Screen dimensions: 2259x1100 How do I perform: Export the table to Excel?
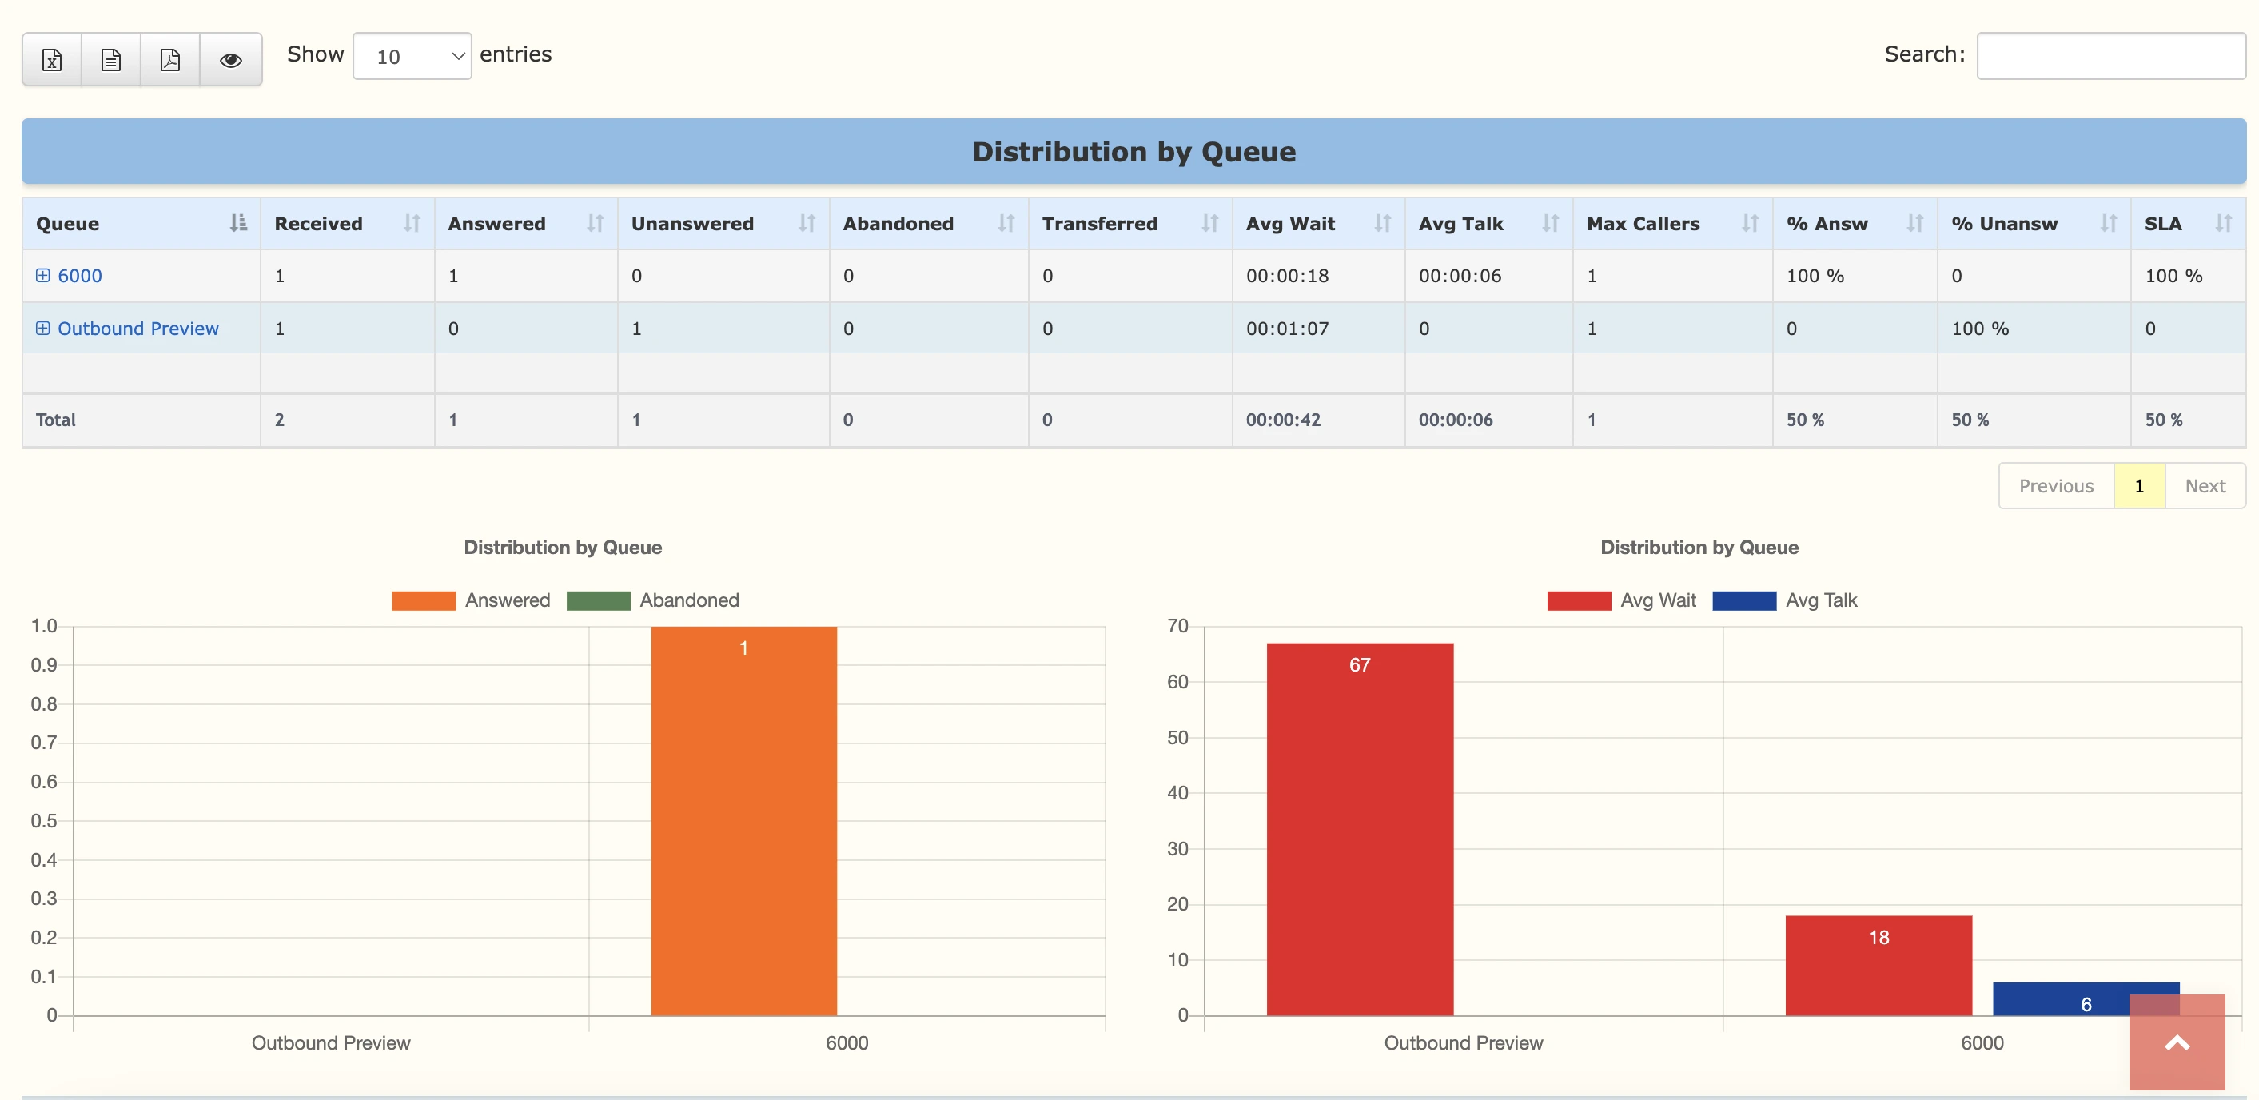(52, 59)
